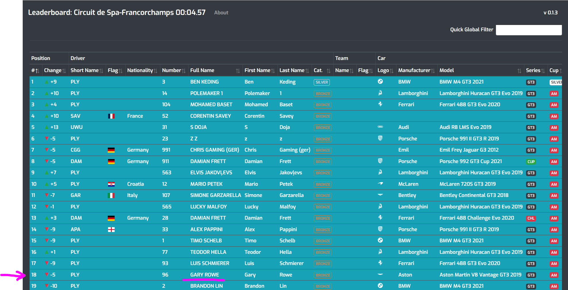This screenshot has width=568, height=290.
Task: Click car number 991 for Chris Gaming
Action: tap(166, 150)
